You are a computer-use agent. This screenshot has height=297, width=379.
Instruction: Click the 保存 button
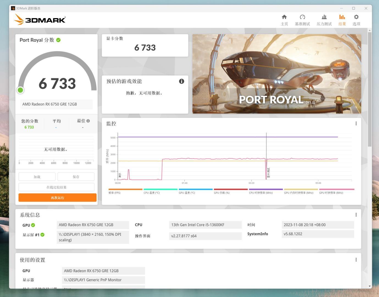(76, 177)
